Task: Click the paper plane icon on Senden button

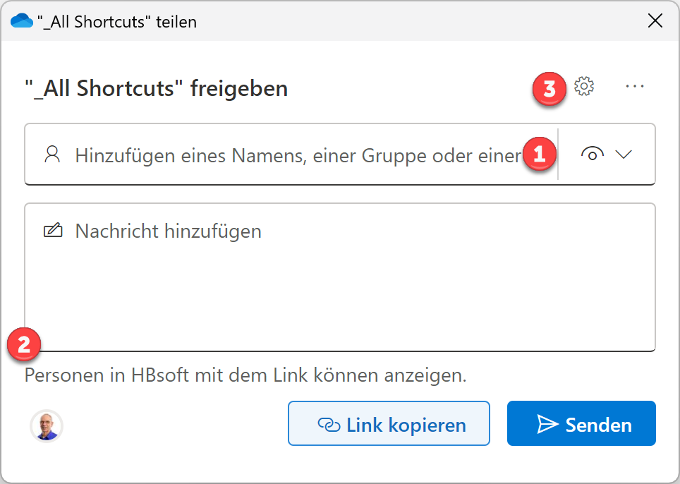Action: (546, 423)
